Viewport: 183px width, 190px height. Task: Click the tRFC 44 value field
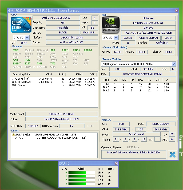click(172, 139)
